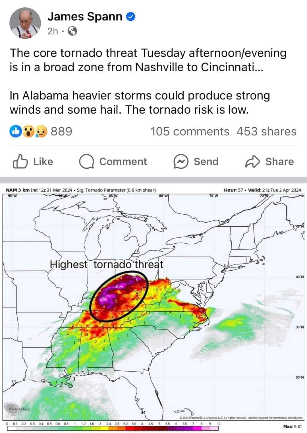Tap the Comment speech bubble icon
The width and height of the screenshot is (307, 433).
tap(86, 161)
